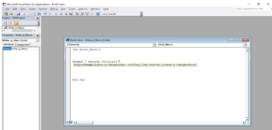
Task: Open the Window menu
Action: pyautogui.click(x=95, y=9)
